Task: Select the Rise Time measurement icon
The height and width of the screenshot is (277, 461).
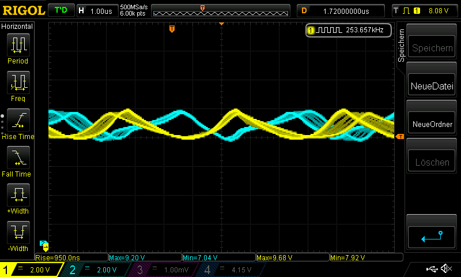Action: (18, 120)
